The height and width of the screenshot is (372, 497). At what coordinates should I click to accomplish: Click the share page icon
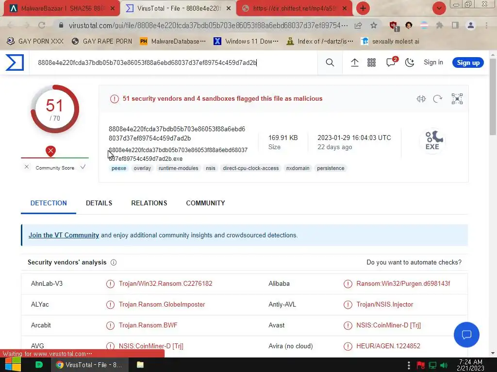[x=358, y=25]
